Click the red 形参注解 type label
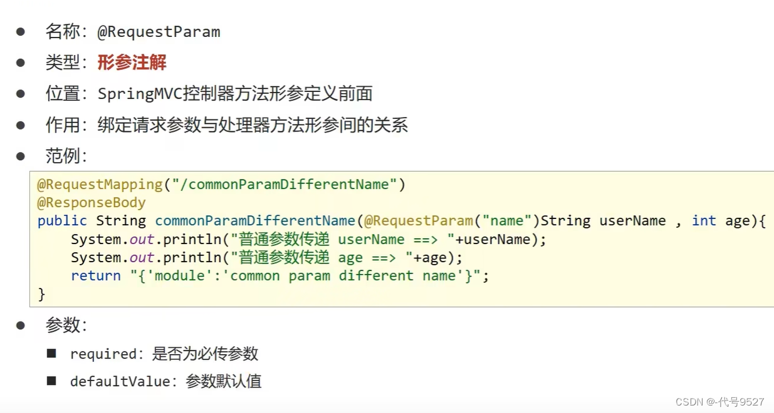Screen dimensions: 774x413 [132, 62]
